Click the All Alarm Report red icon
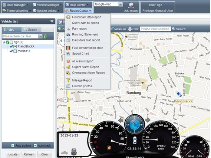Image resolution: width=211 pixels, height=158 pixels. click(68, 61)
